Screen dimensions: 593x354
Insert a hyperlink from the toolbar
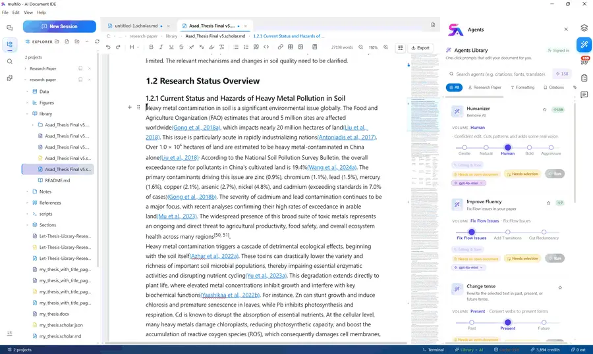coord(280,47)
